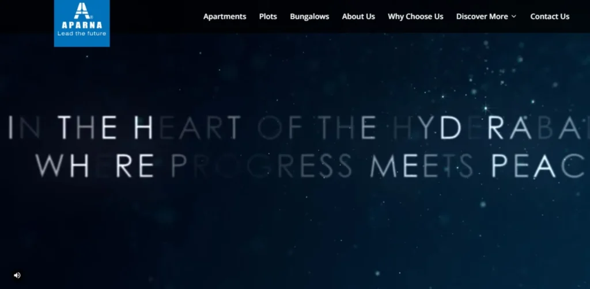The height and width of the screenshot is (289, 590).
Task: Click the white A emblem in logo
Action: pos(82,10)
